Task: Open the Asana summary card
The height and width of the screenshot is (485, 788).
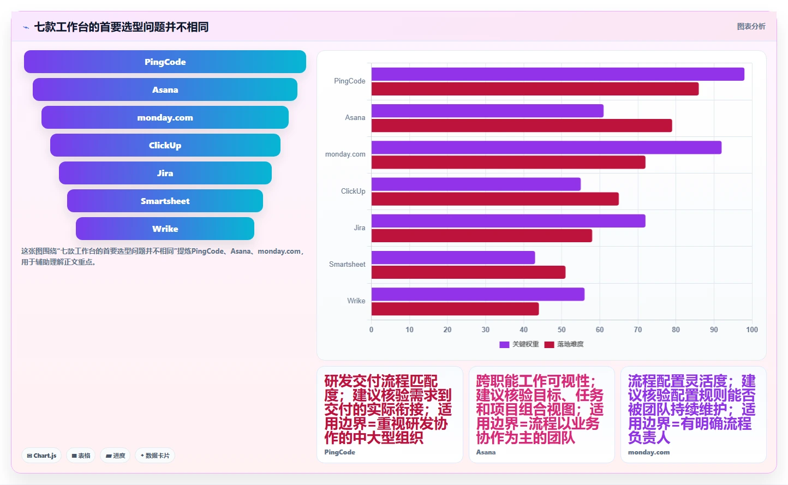Action: 541,415
